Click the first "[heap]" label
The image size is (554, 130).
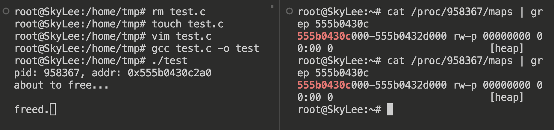pyautogui.click(x=507, y=49)
